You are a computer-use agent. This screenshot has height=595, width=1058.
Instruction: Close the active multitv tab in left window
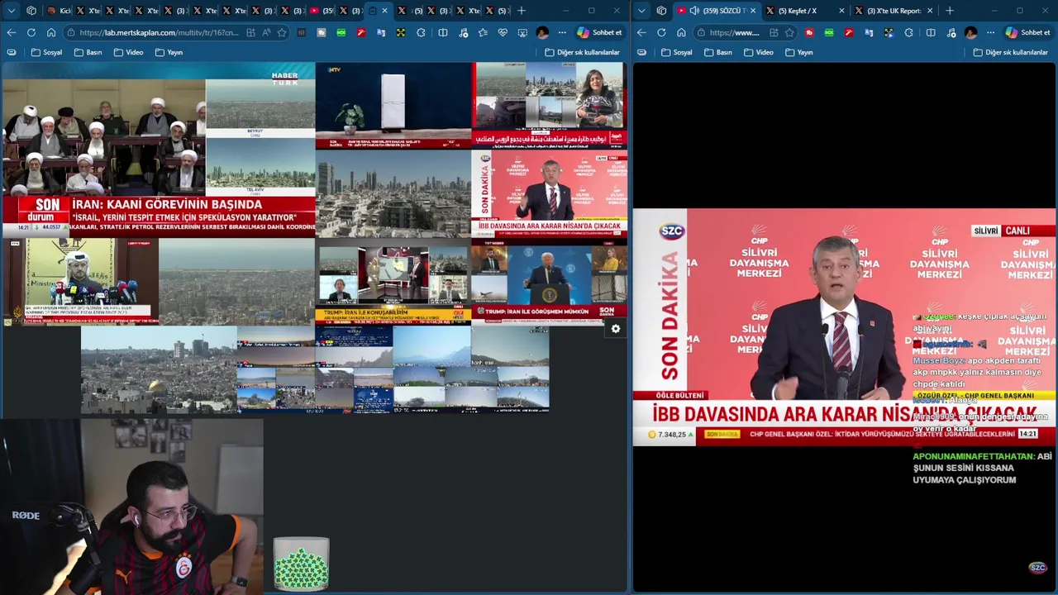coord(386,11)
